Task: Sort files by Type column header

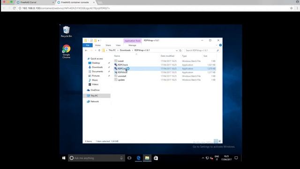Action: pos(184,56)
